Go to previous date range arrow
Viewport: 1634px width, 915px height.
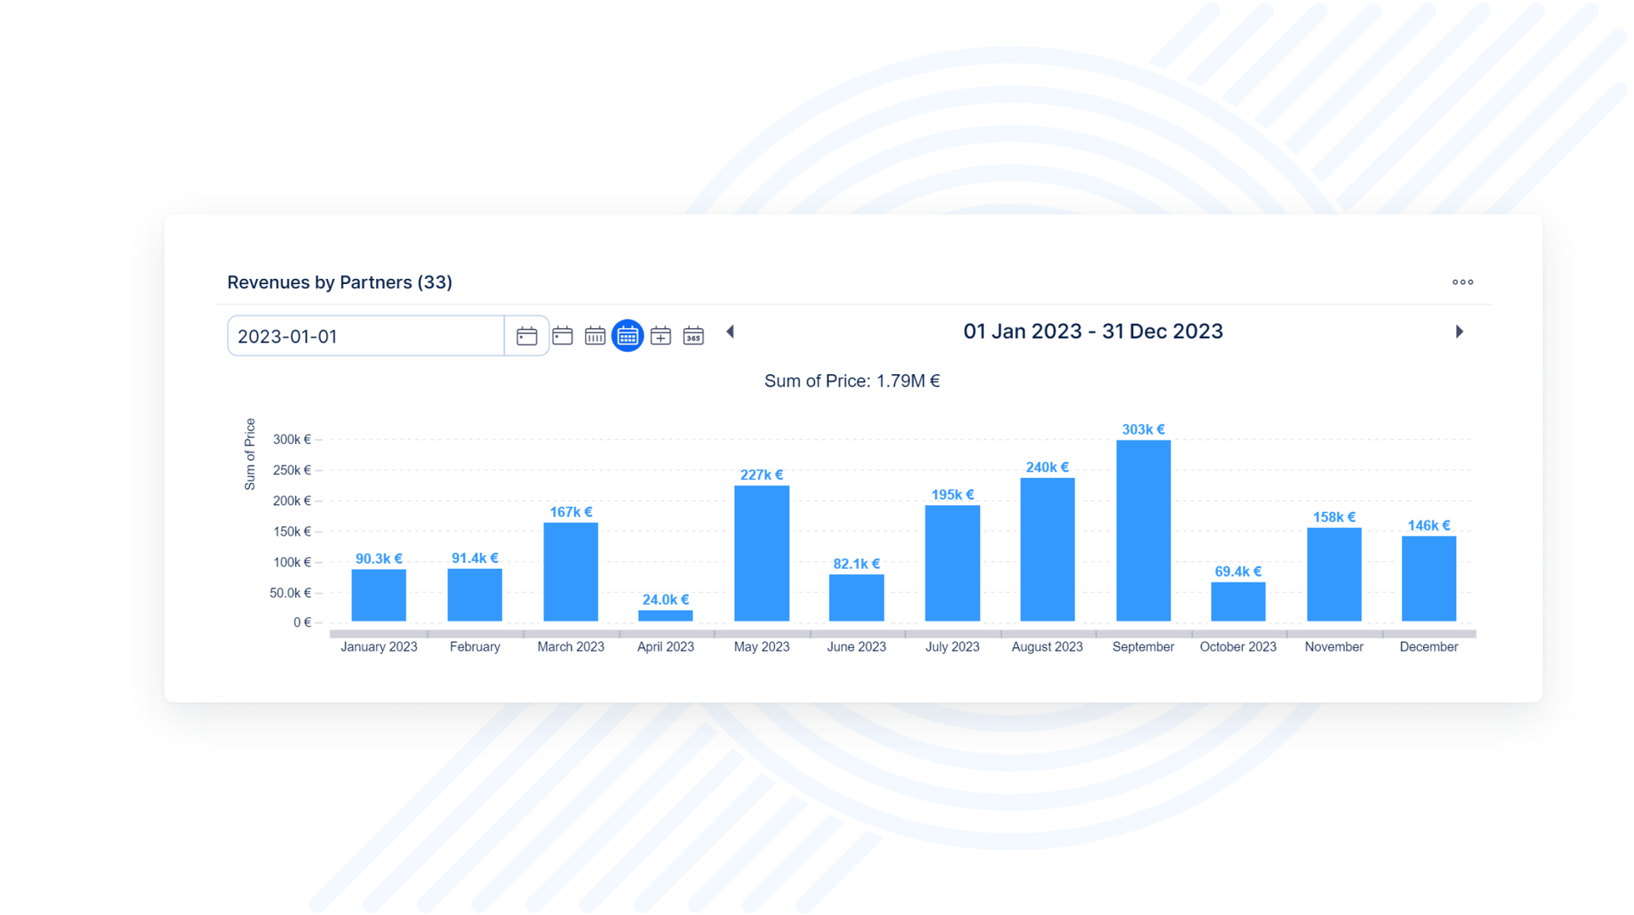(x=730, y=332)
